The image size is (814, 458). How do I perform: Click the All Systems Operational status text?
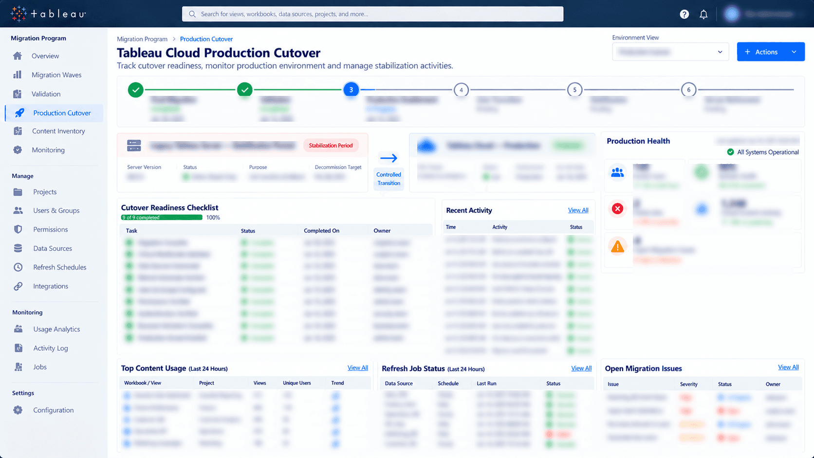(x=768, y=152)
